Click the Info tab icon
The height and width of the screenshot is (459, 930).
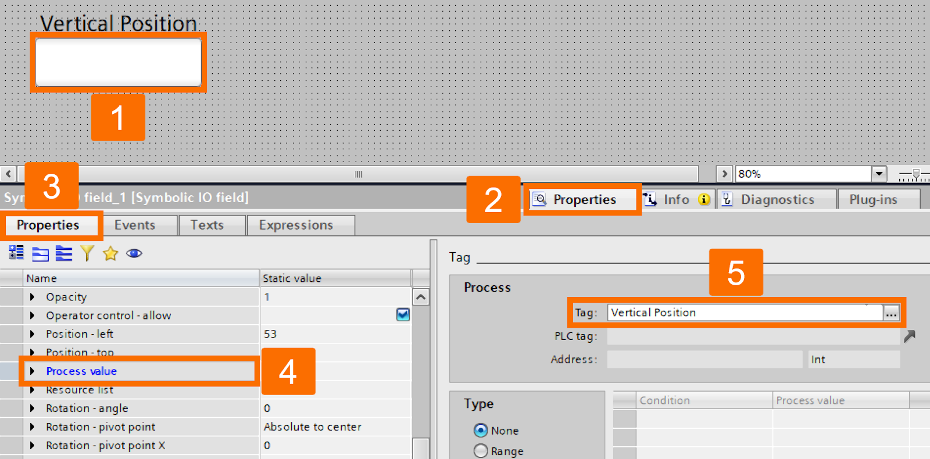pyautogui.click(x=650, y=199)
